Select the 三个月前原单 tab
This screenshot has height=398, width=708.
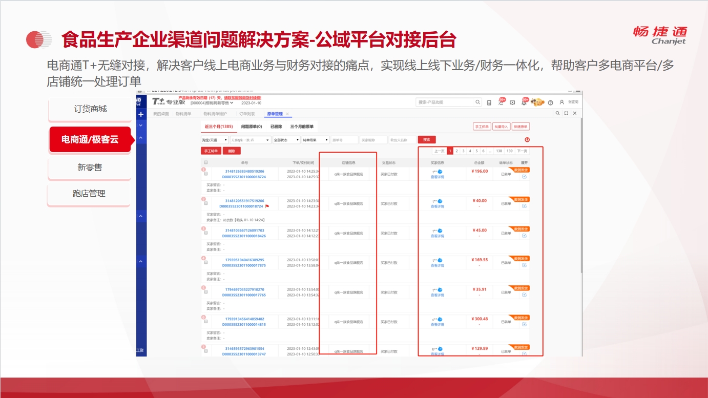302,127
